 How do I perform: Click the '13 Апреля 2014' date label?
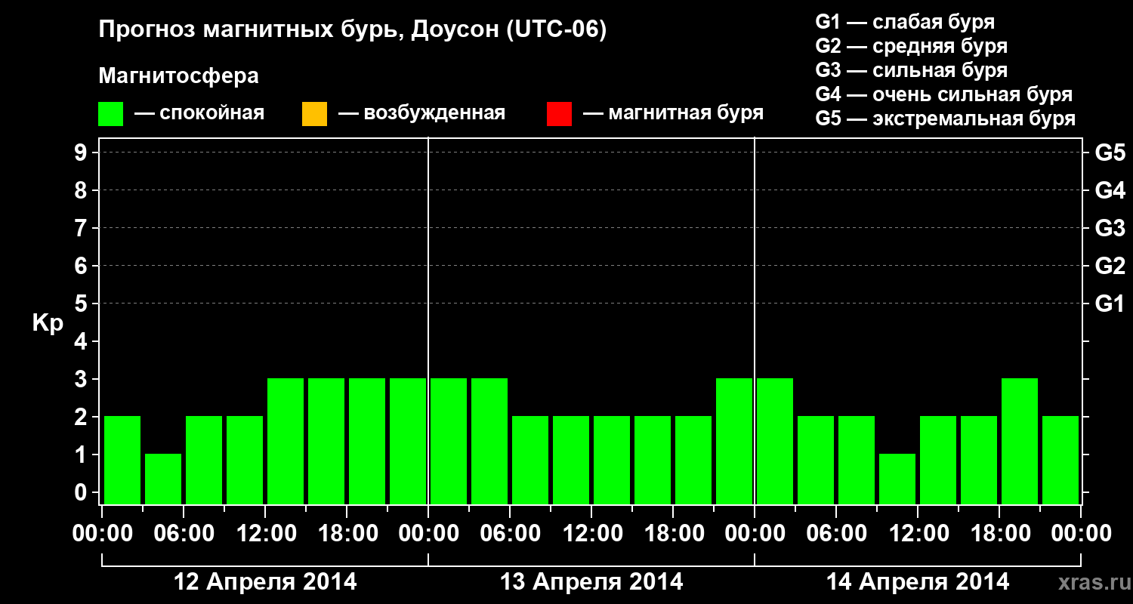(591, 582)
